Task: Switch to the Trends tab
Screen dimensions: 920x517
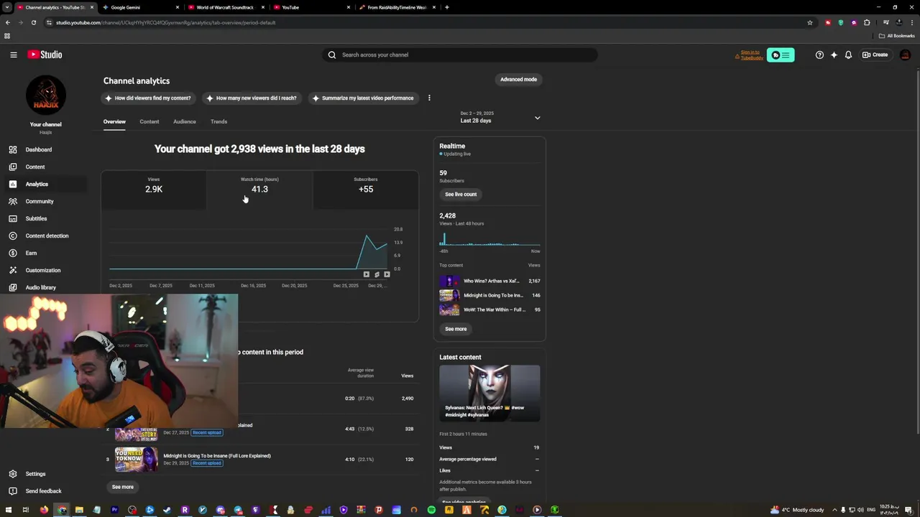Action: 218,121
